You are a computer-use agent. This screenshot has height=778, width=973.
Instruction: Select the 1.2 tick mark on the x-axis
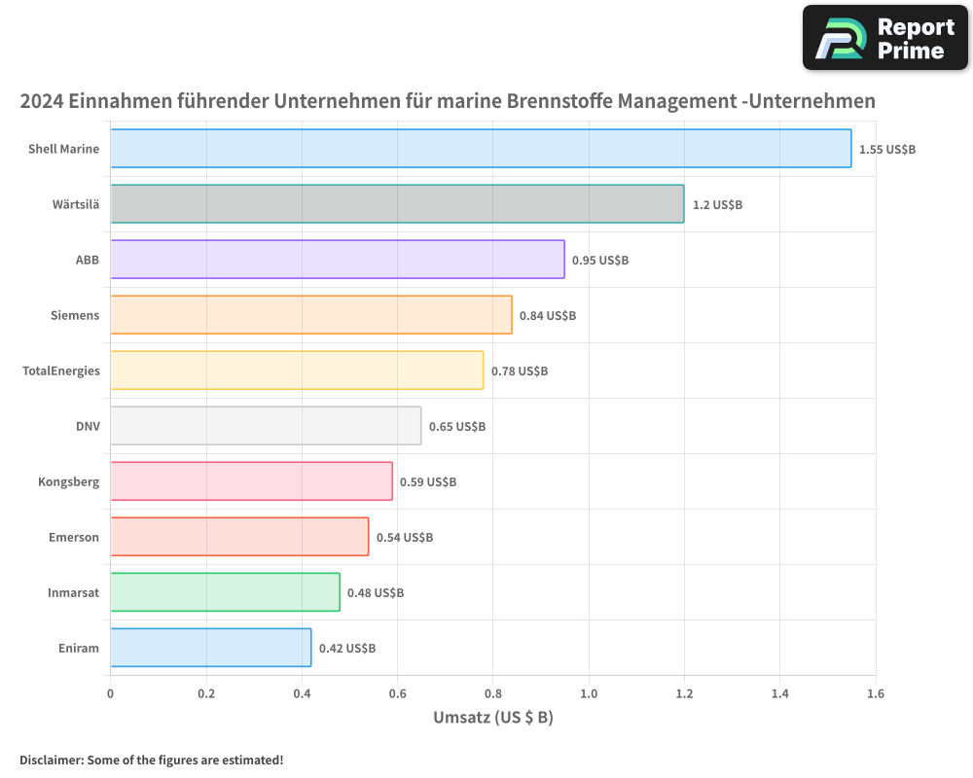coord(685,693)
